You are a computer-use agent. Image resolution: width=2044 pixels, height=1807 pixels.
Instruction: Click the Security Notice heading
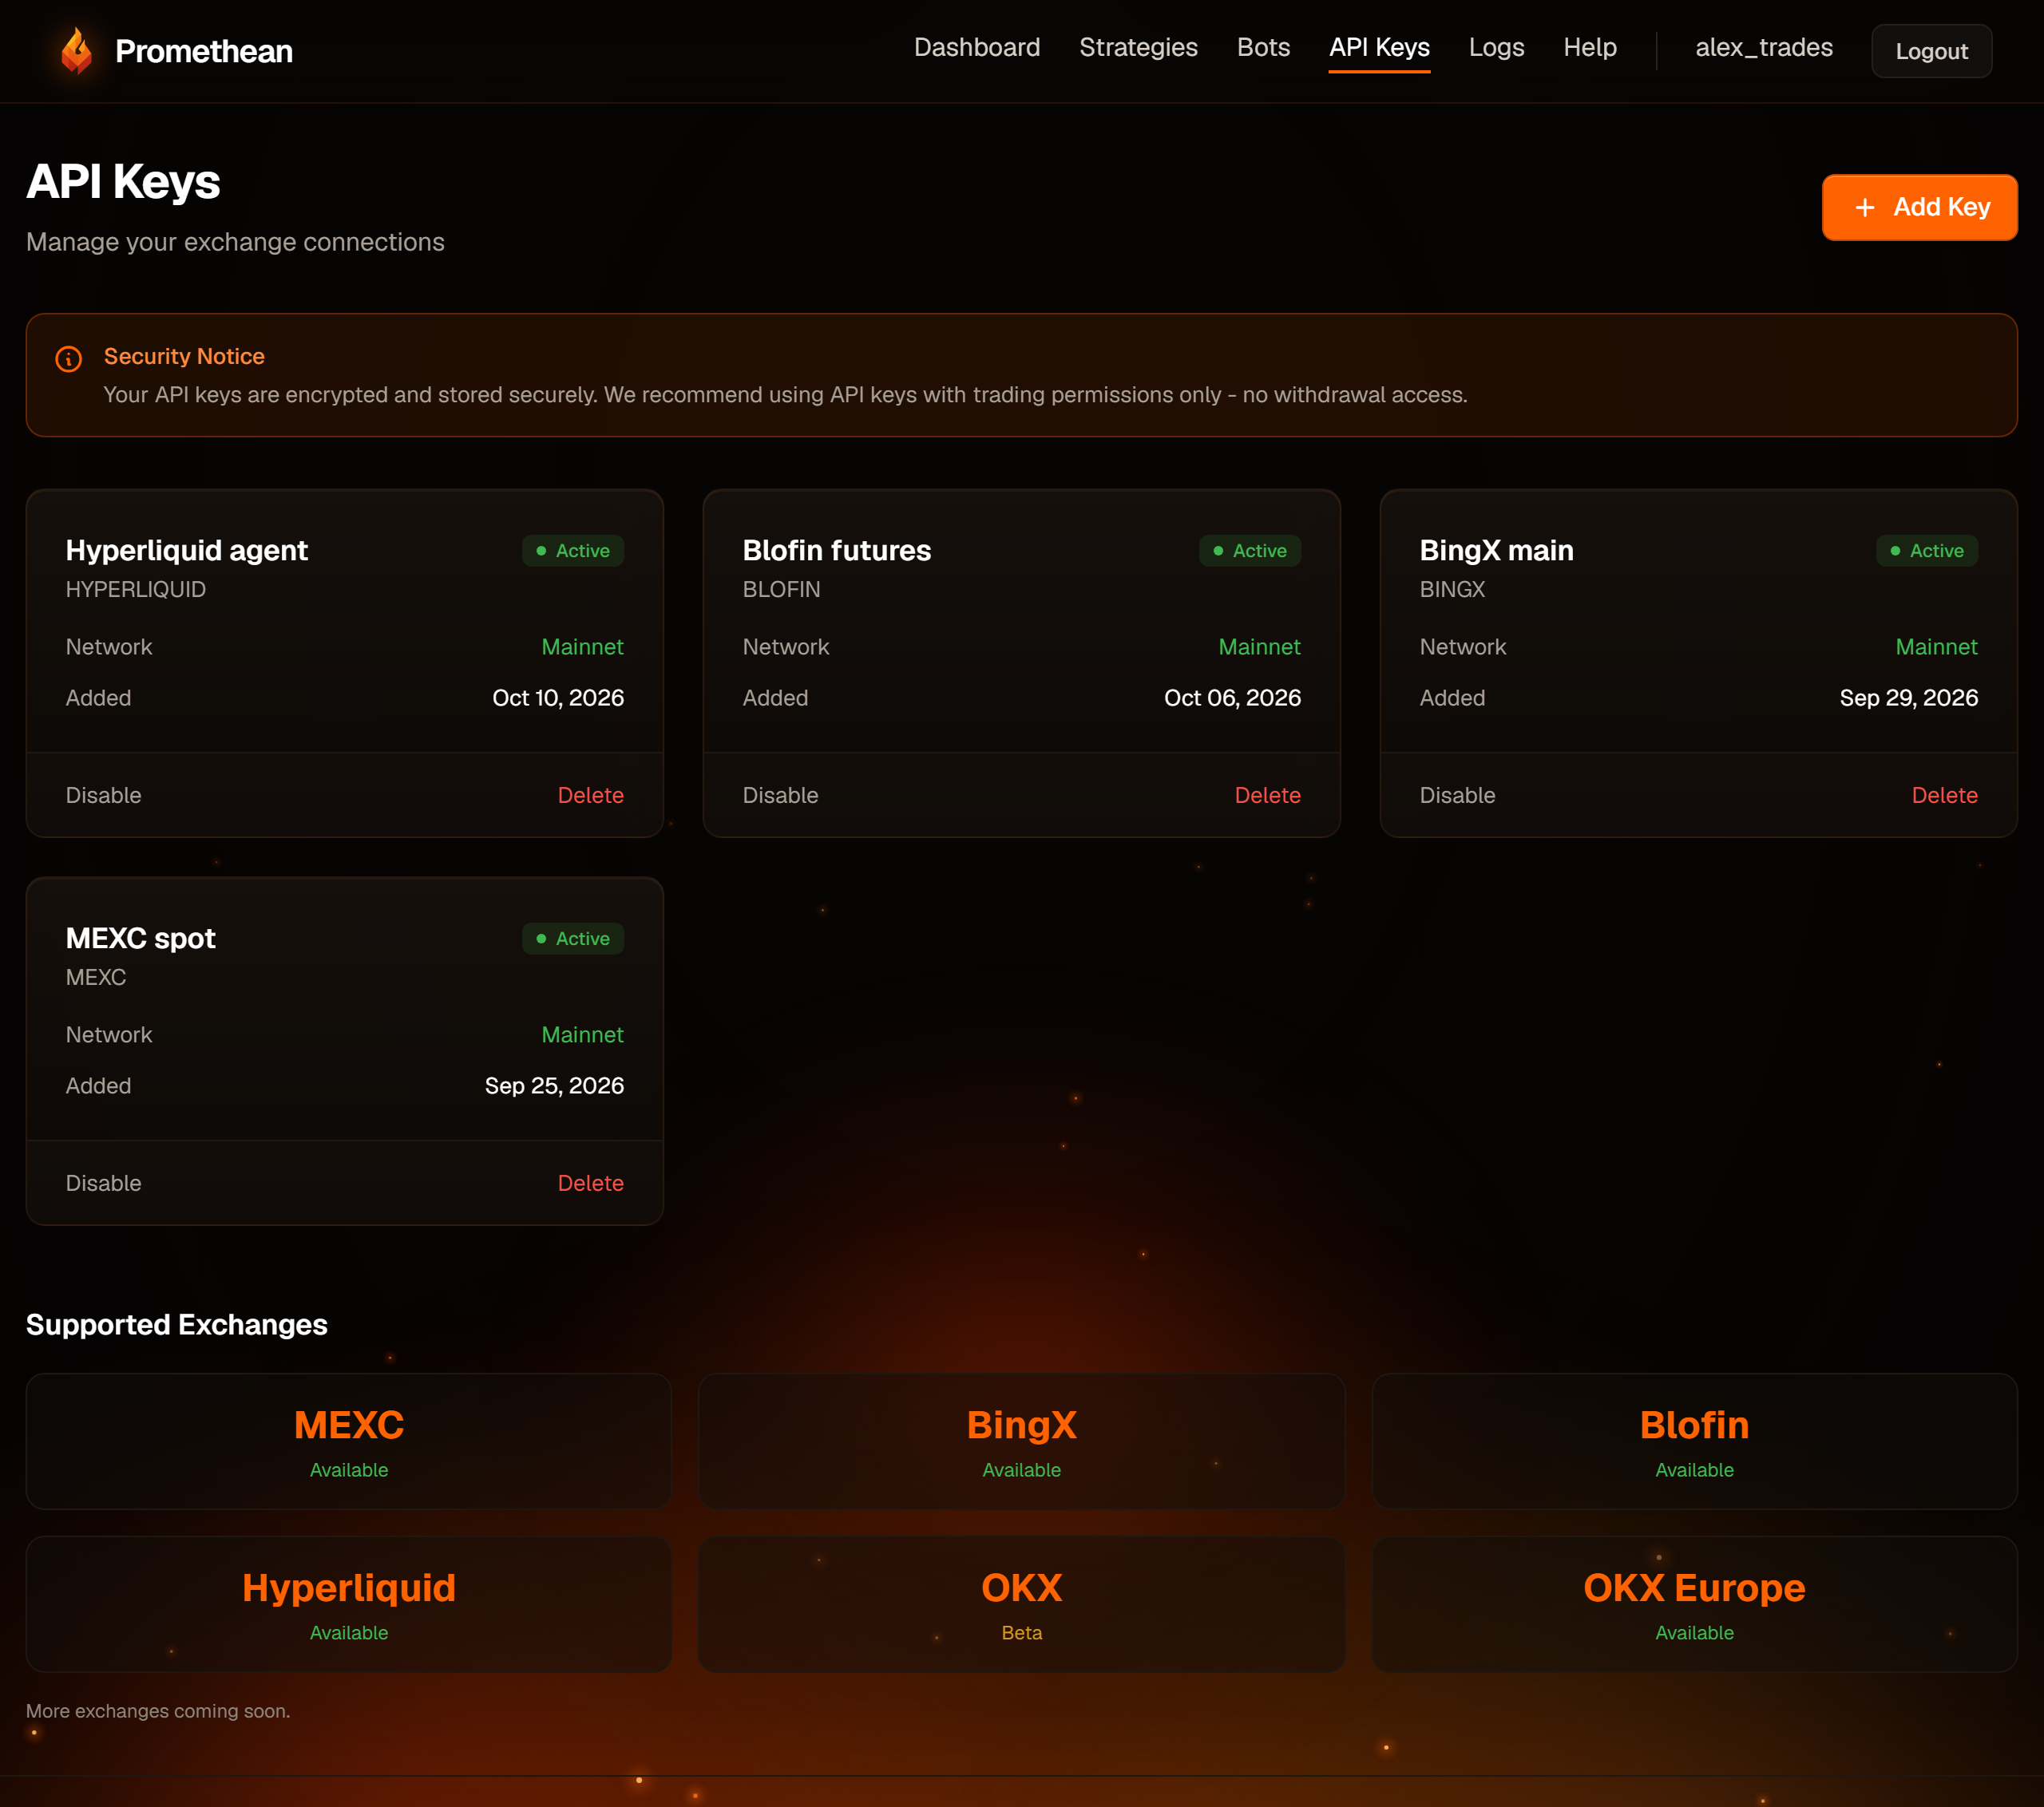tap(184, 357)
